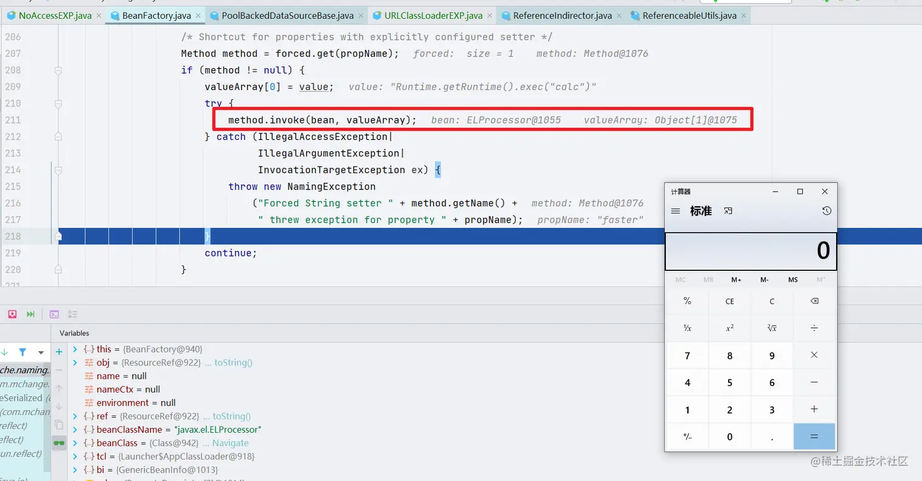Click toString() link on obj variable

[x=232, y=362]
